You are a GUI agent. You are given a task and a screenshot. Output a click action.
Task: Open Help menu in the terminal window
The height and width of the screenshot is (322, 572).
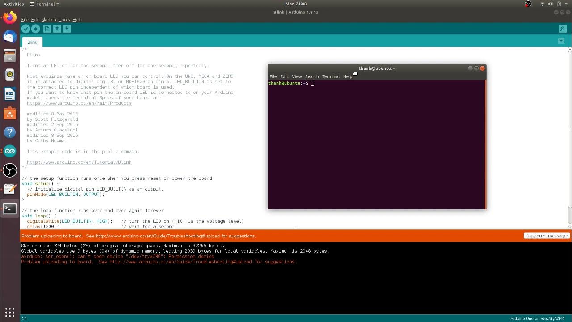[348, 76]
